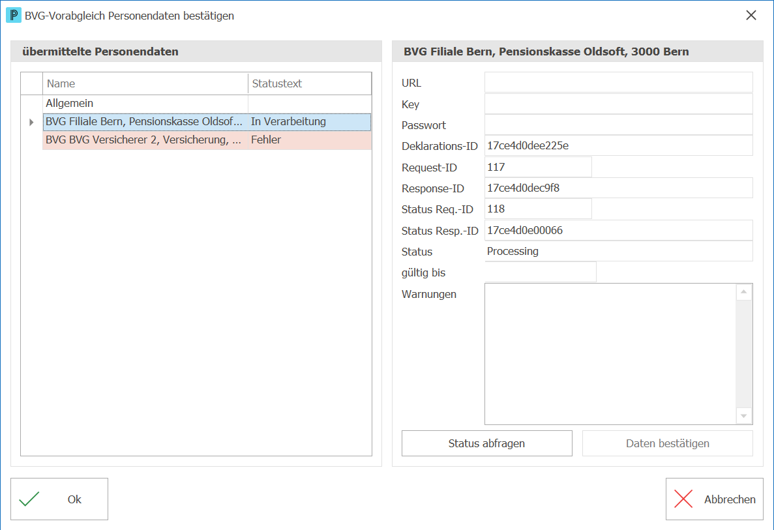Focus the Passwort input field
774x530 pixels.
point(619,125)
